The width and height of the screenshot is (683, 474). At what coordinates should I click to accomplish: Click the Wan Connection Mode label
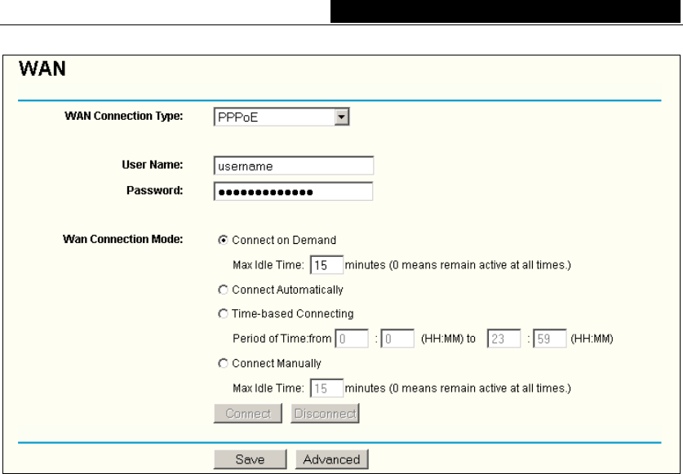(x=123, y=239)
